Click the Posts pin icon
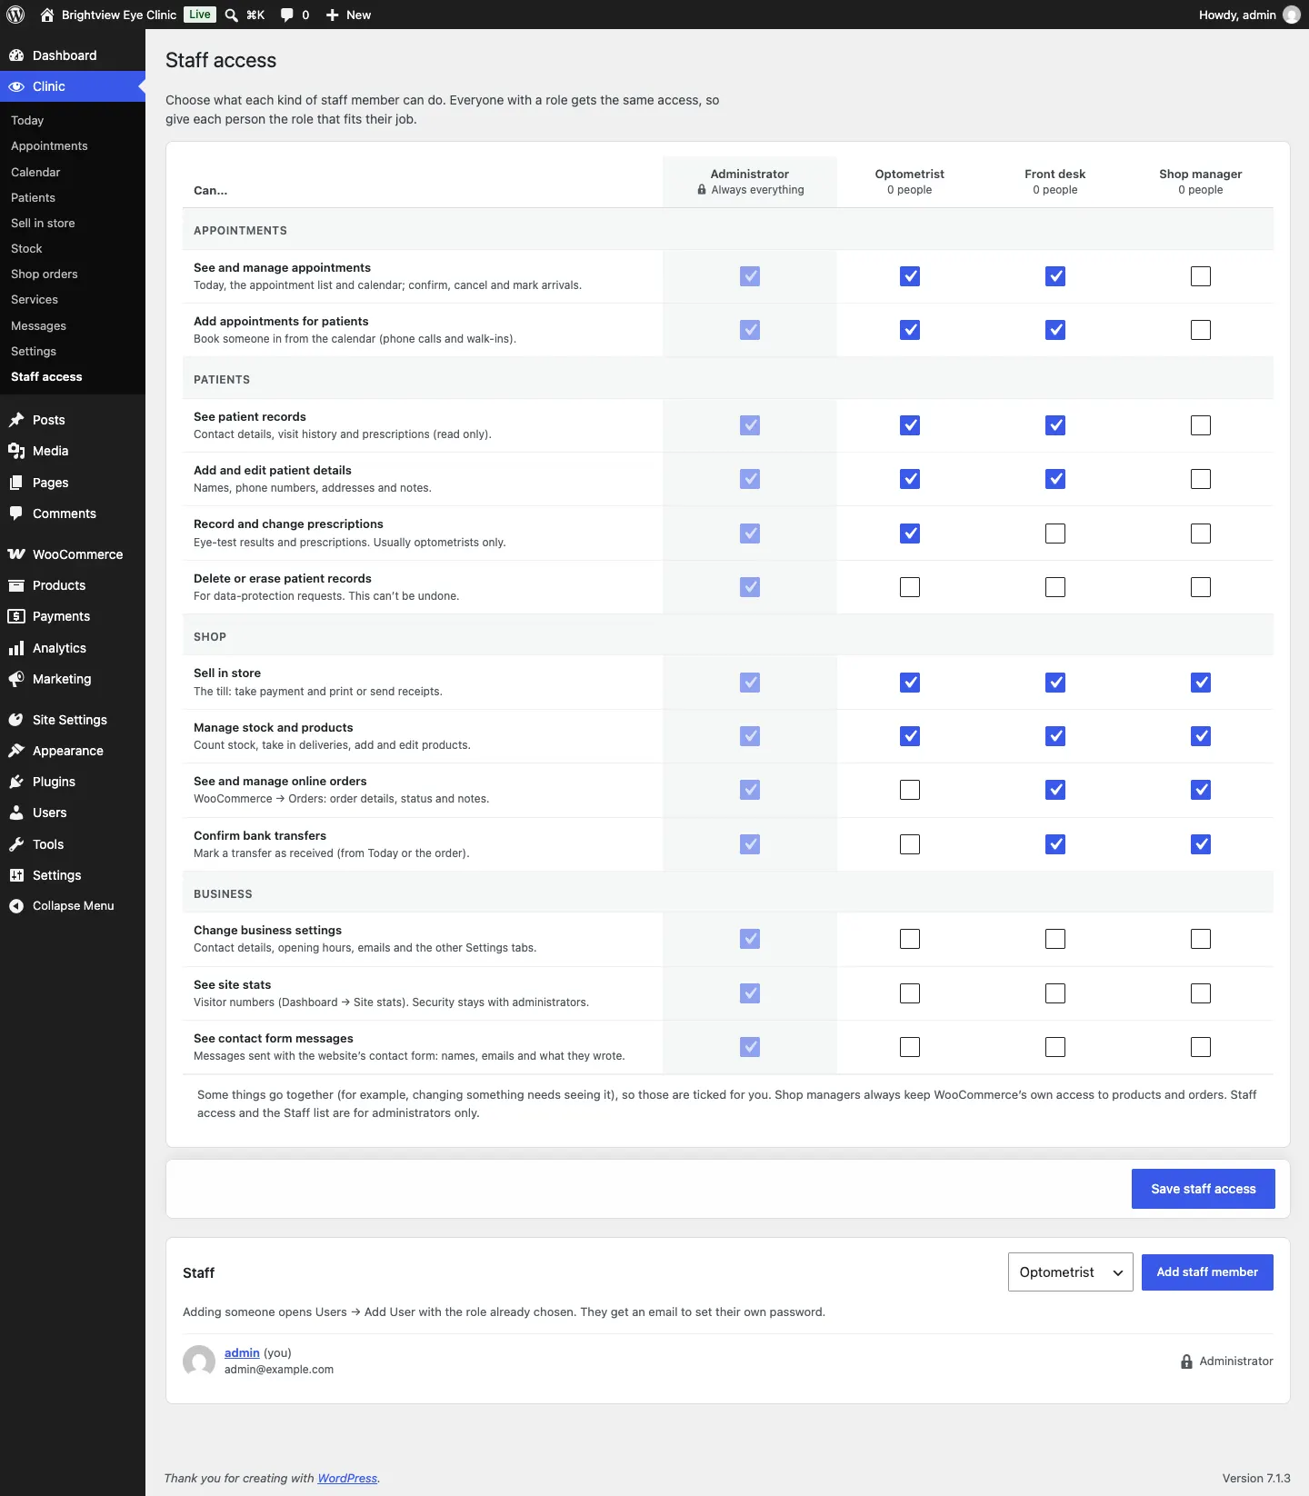Screen dimensions: 1309x1496 pyautogui.click(x=16, y=420)
